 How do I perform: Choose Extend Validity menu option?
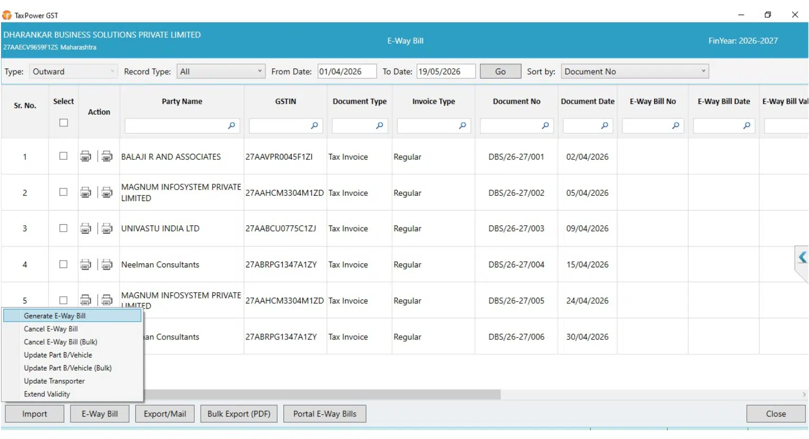coord(73,394)
